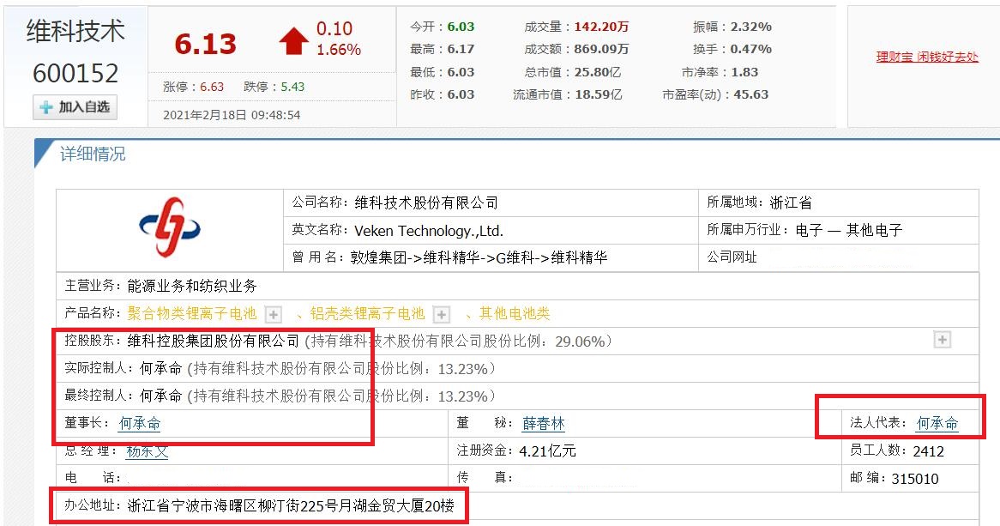1000x526 pixels.
Task: Click the red up-arrow price change icon
Action: click(x=293, y=41)
